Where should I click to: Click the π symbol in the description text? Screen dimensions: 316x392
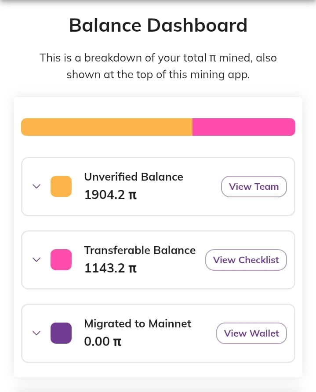(213, 58)
